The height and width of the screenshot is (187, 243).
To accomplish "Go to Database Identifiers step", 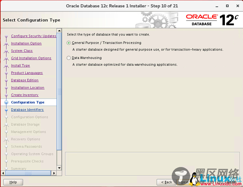I will (x=27, y=110).
